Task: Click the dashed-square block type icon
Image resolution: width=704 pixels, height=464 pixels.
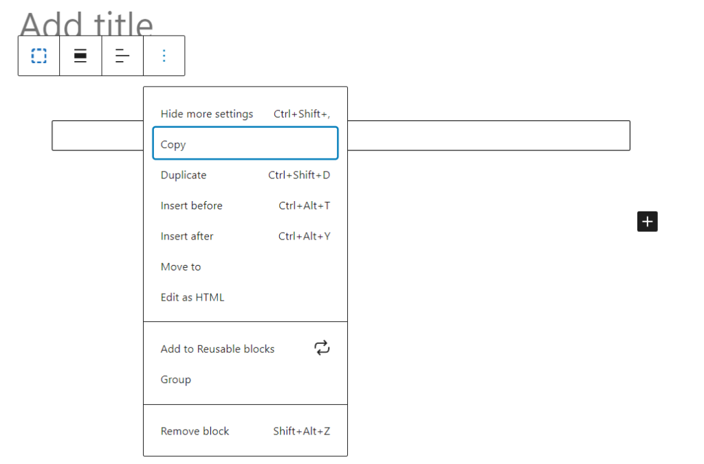Action: pyautogui.click(x=39, y=56)
